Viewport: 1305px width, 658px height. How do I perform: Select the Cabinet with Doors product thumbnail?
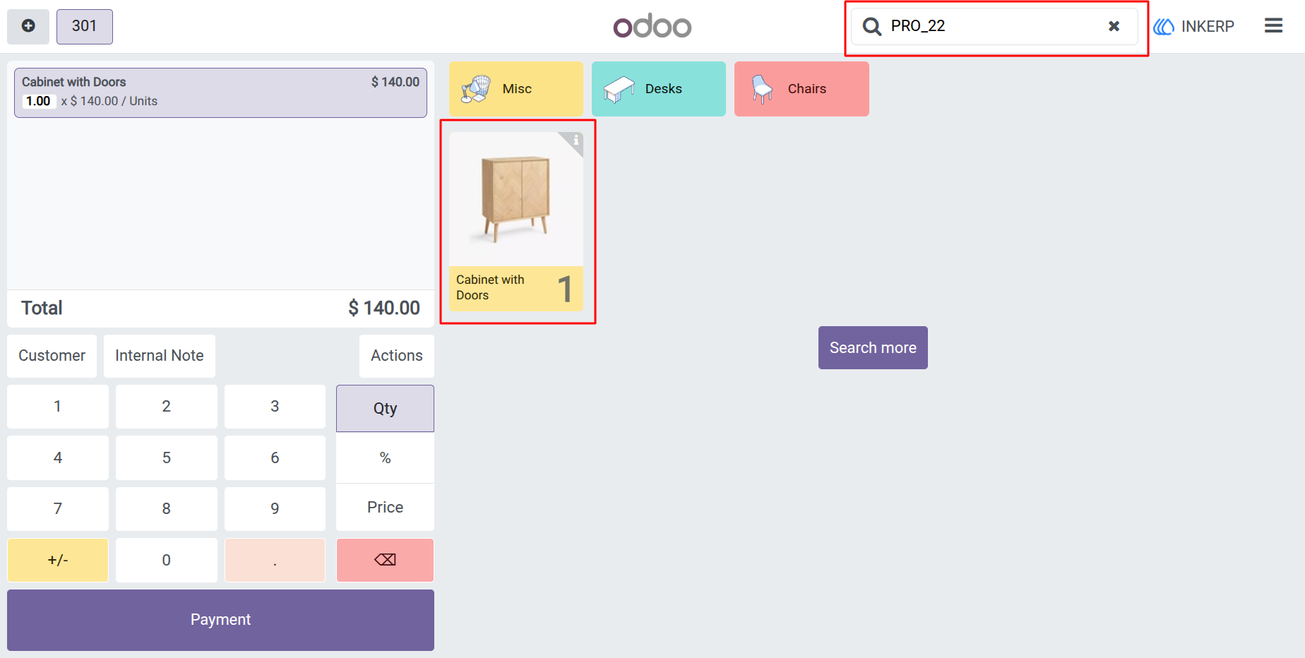coord(516,222)
